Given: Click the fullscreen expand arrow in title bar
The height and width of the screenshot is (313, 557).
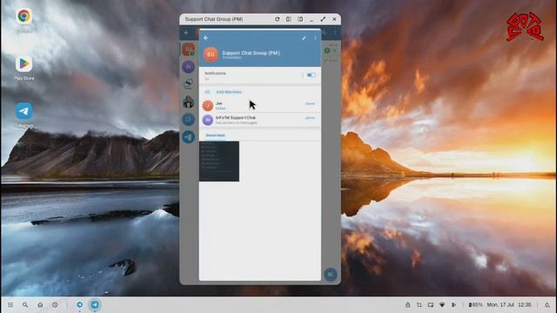Looking at the screenshot, I should (323, 19).
